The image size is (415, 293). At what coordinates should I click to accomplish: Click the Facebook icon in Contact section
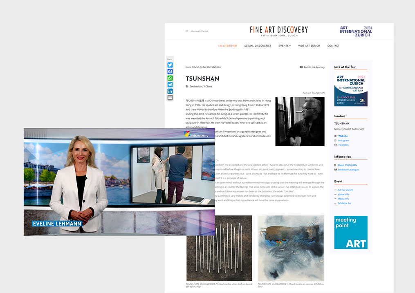335,145
